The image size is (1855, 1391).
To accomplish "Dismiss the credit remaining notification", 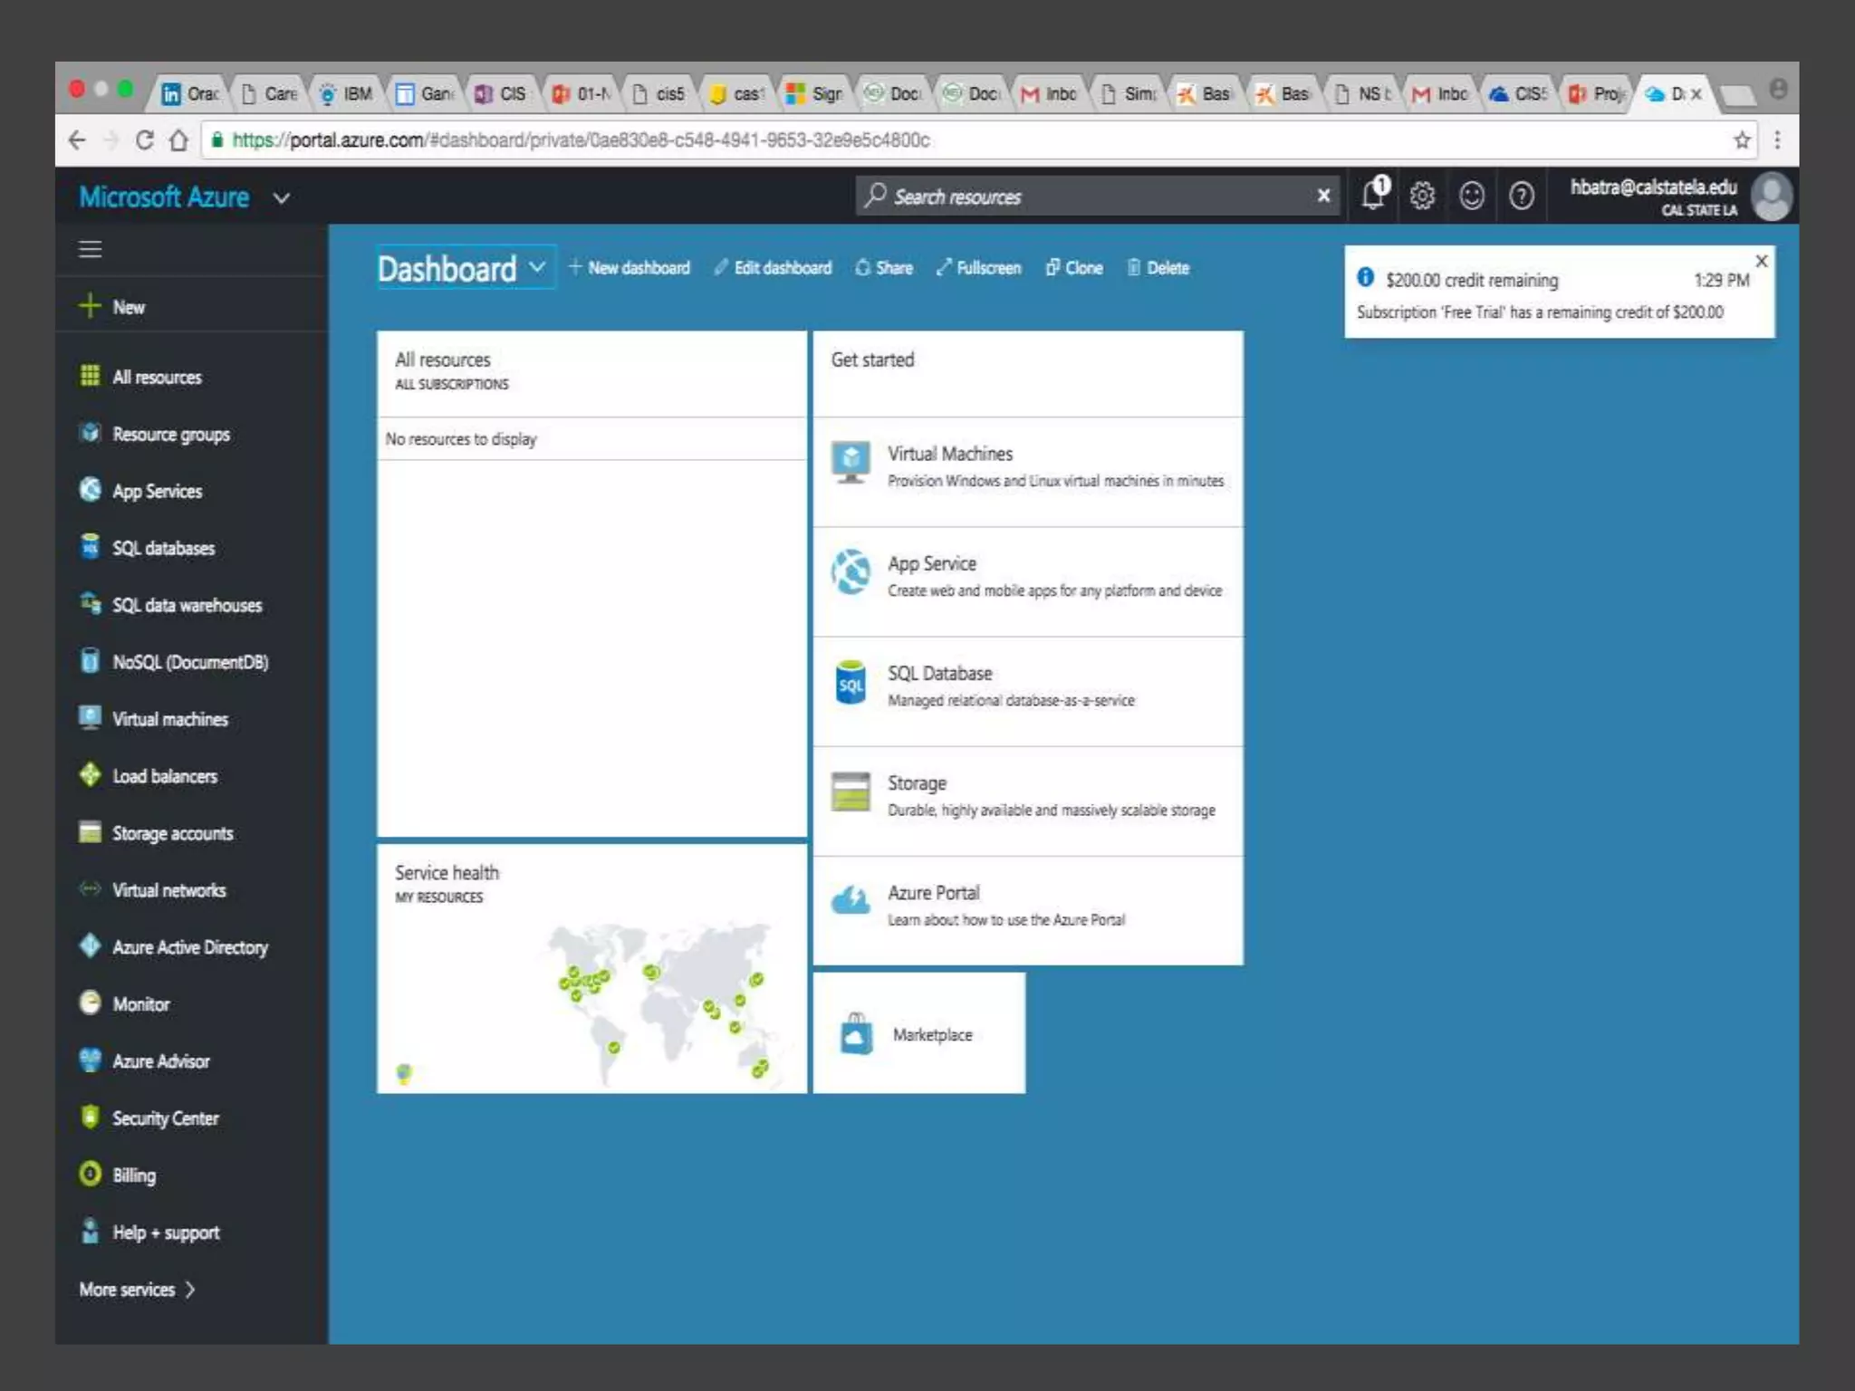I will pyautogui.click(x=1761, y=262).
